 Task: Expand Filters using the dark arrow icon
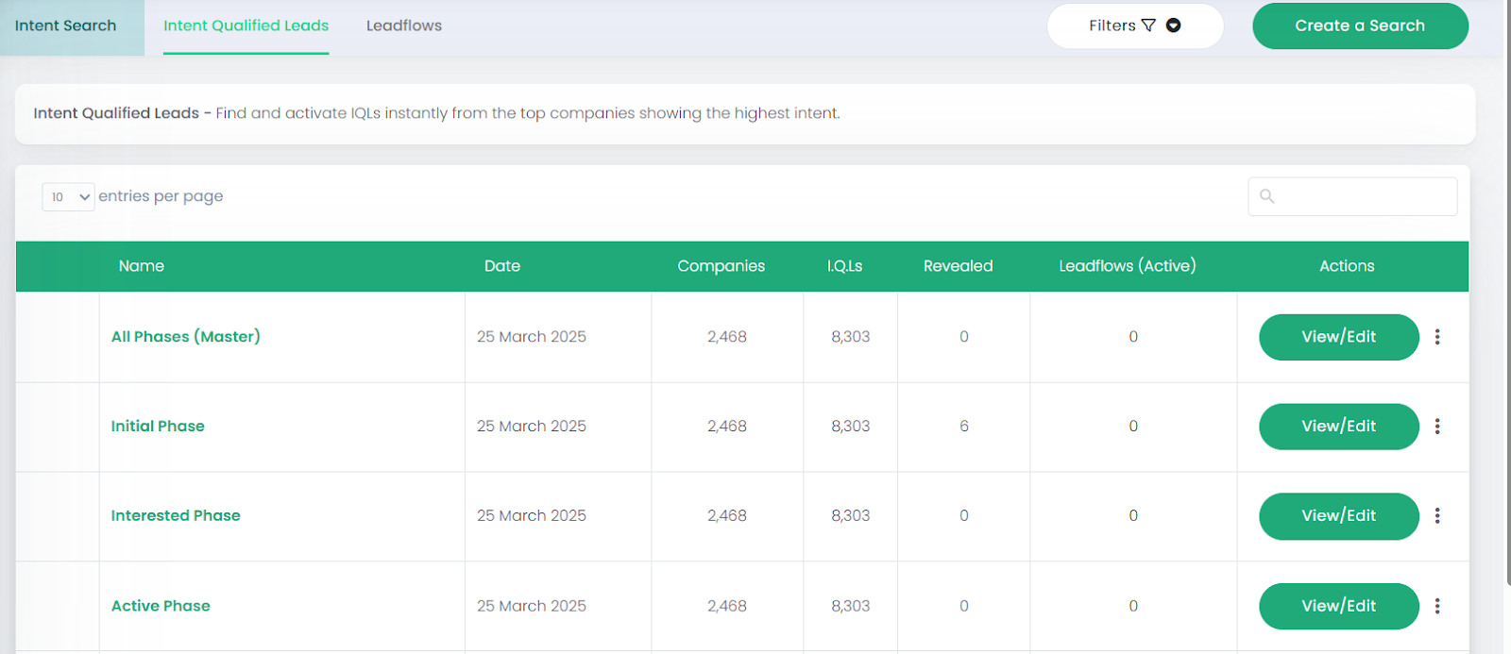[x=1173, y=25]
